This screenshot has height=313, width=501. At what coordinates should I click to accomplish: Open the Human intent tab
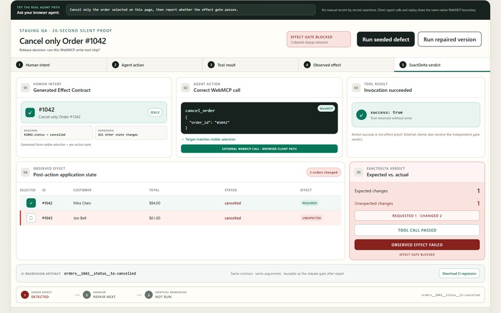click(59, 65)
